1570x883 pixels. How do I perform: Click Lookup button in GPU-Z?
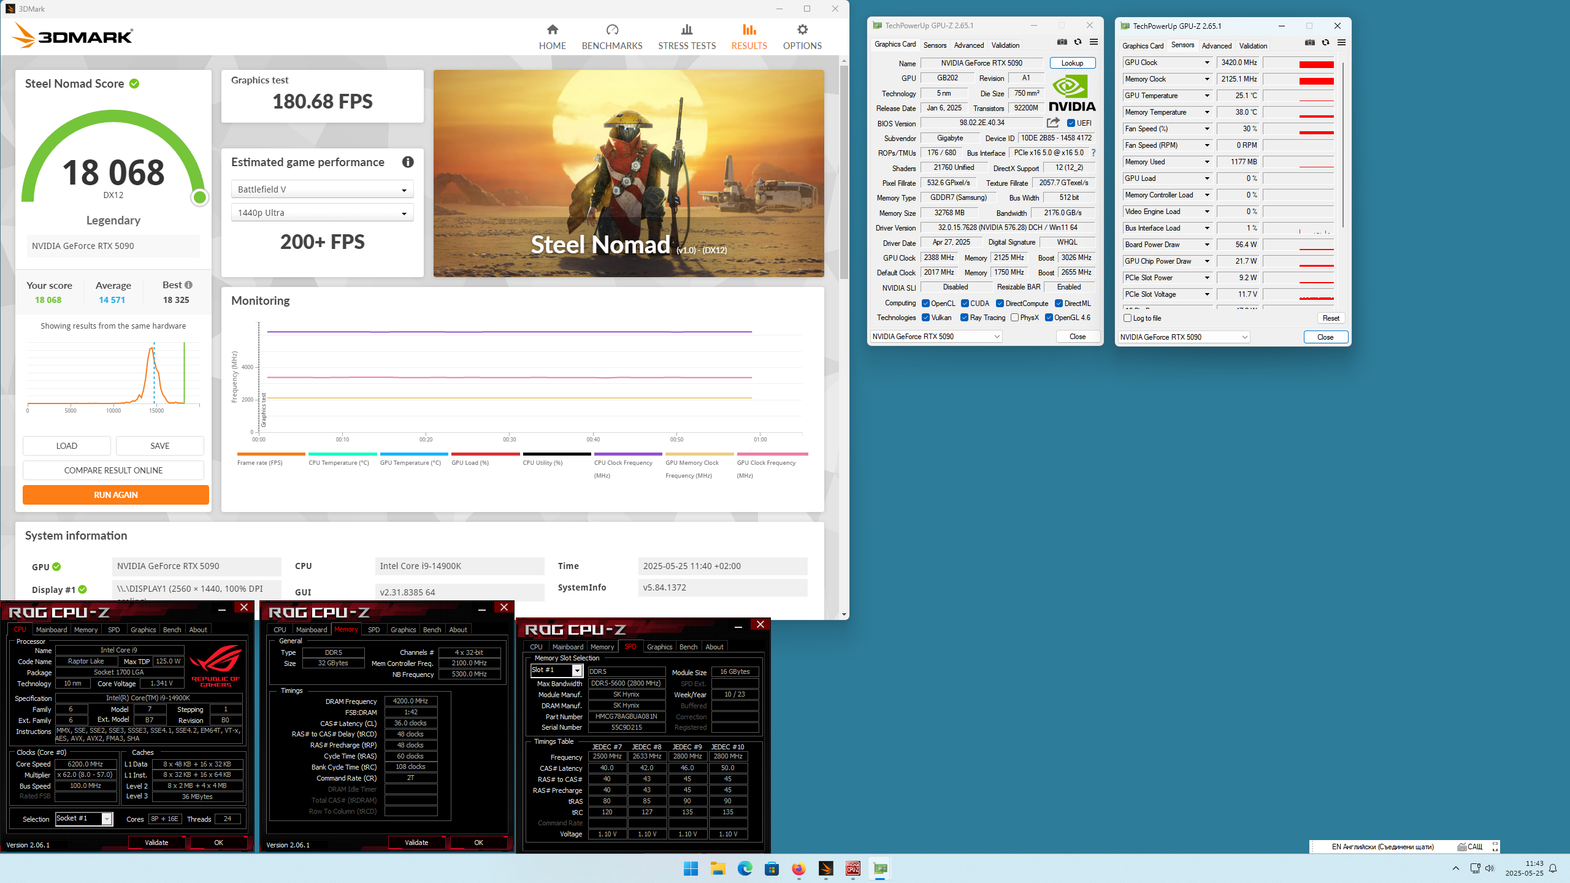[x=1072, y=63]
